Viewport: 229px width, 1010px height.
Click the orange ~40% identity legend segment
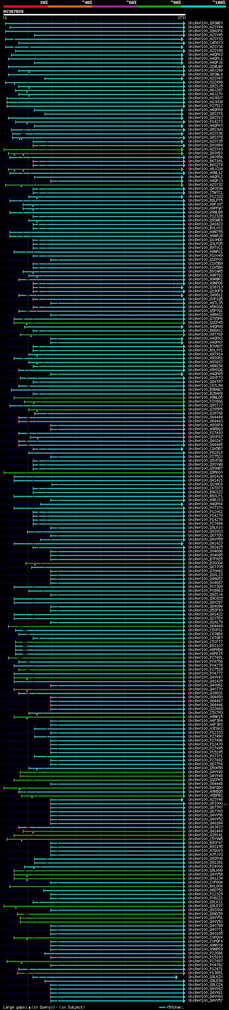(x=70, y=6)
